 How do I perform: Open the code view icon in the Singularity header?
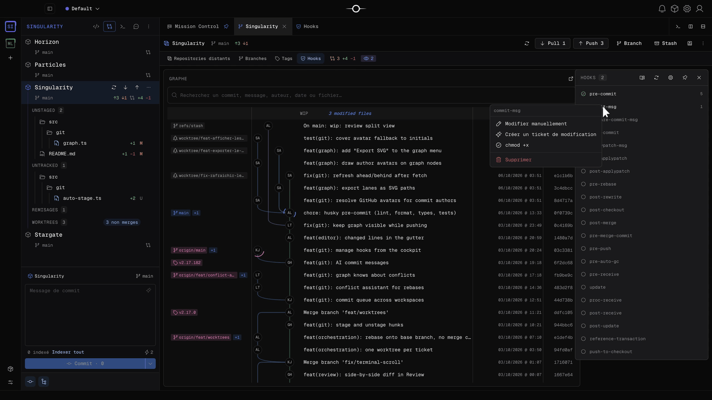point(96,27)
